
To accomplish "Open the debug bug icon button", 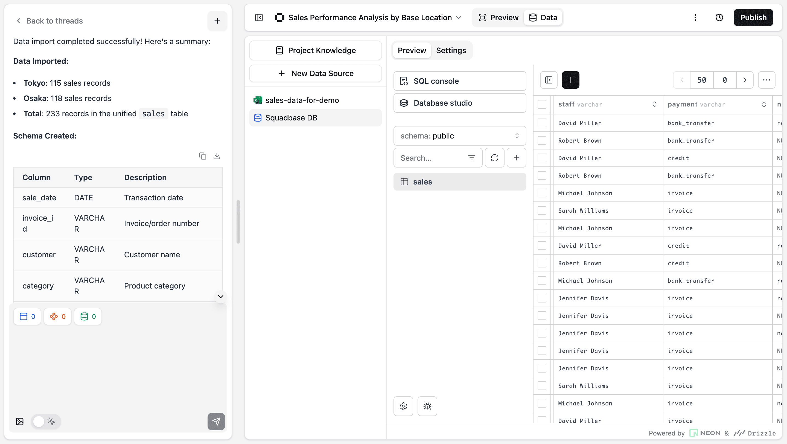I will (427, 406).
